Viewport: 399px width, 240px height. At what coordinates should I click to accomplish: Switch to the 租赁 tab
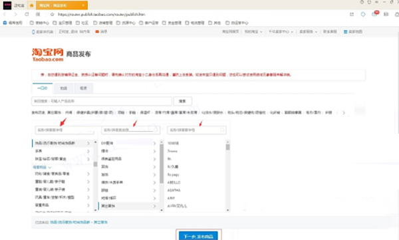click(x=84, y=88)
